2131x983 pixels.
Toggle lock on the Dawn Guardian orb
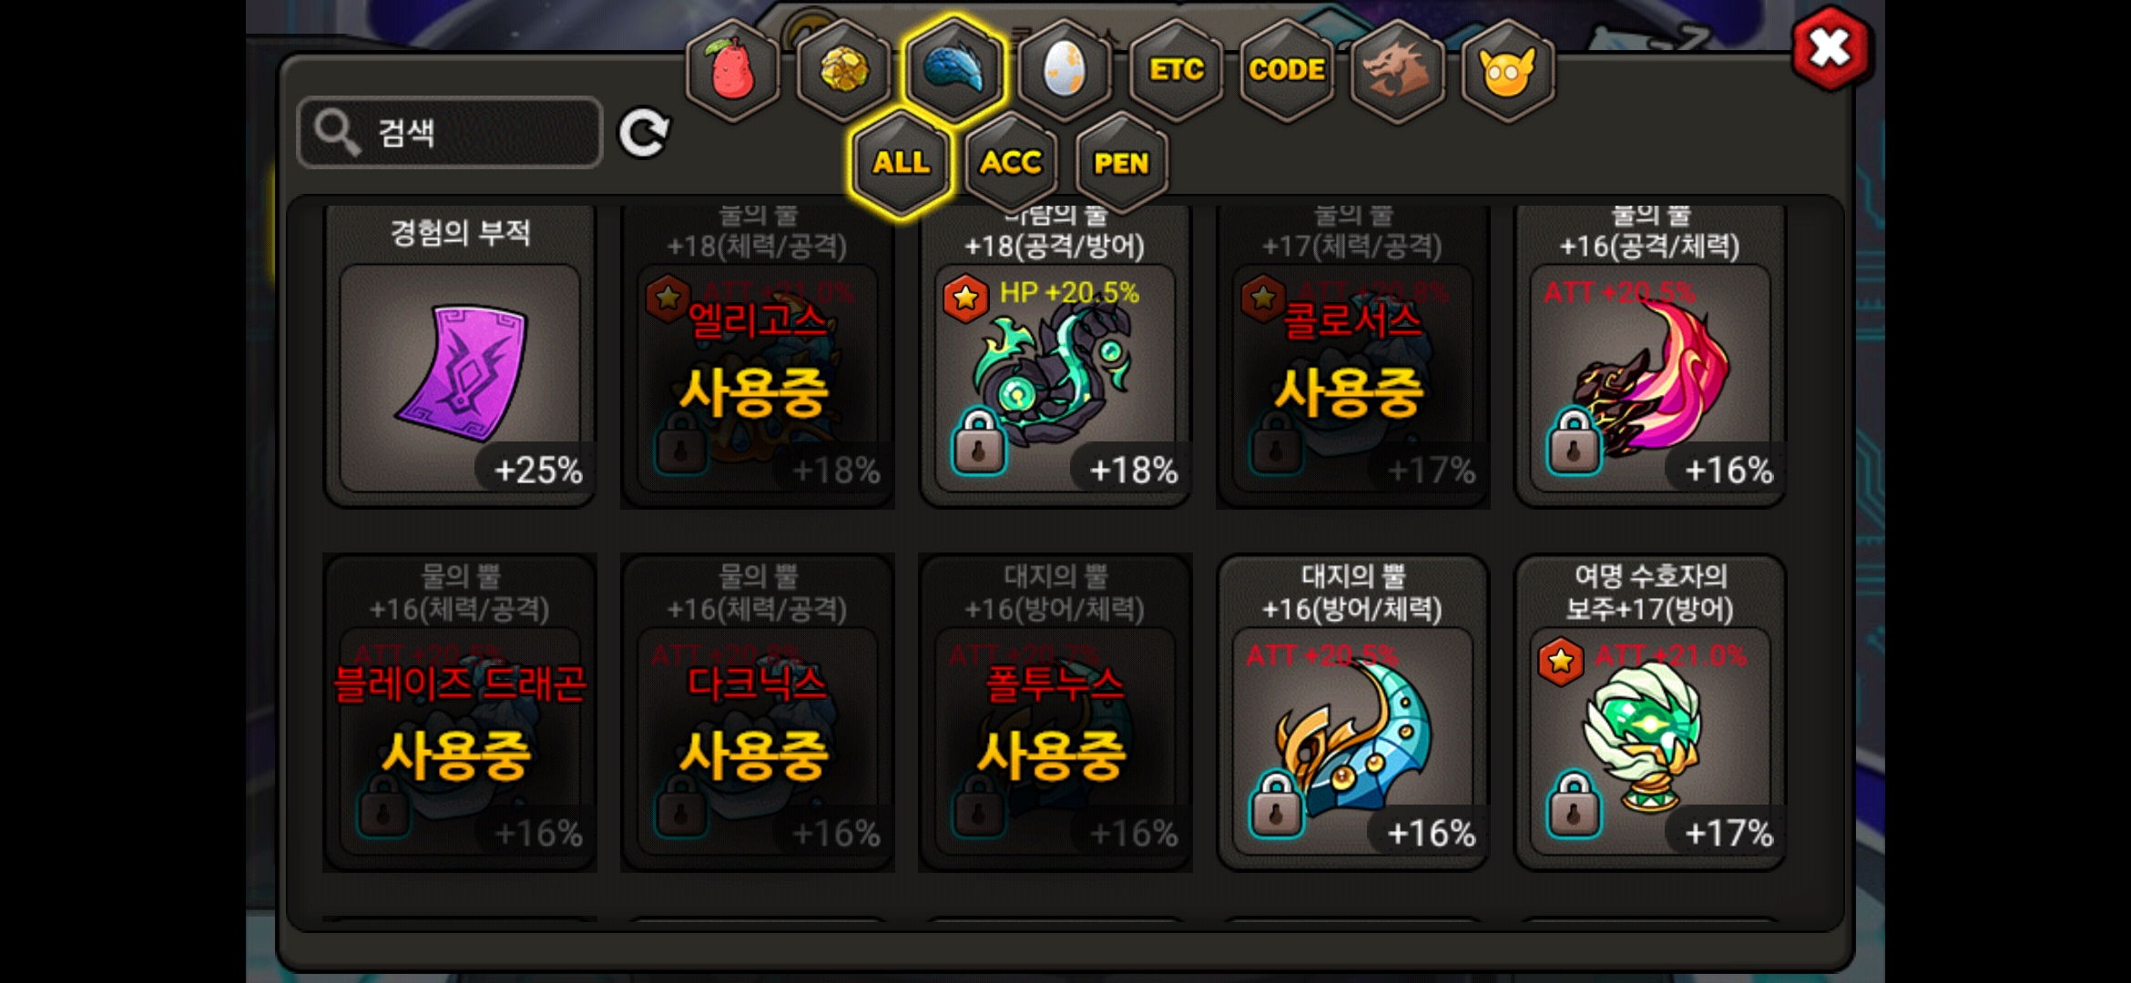(x=1574, y=805)
